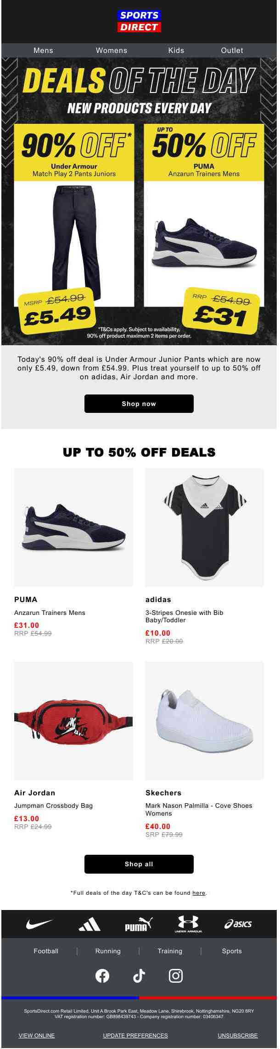The width and height of the screenshot is (280, 1049).
Task: Click the Puma brand logo
Action: click(139, 924)
